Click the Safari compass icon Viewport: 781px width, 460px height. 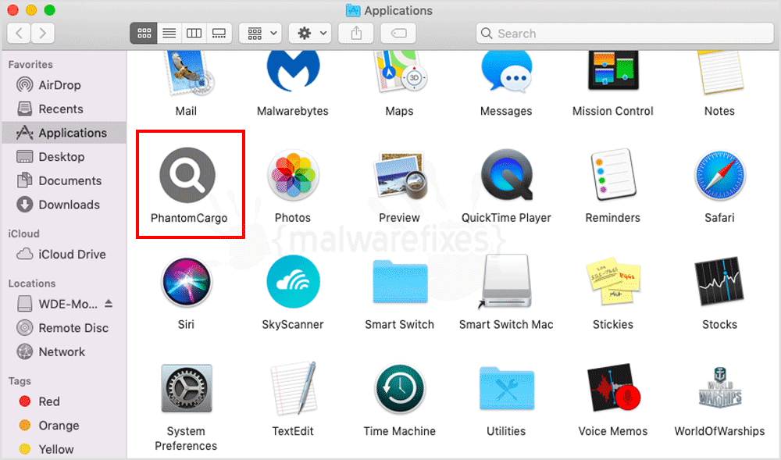[x=720, y=176]
